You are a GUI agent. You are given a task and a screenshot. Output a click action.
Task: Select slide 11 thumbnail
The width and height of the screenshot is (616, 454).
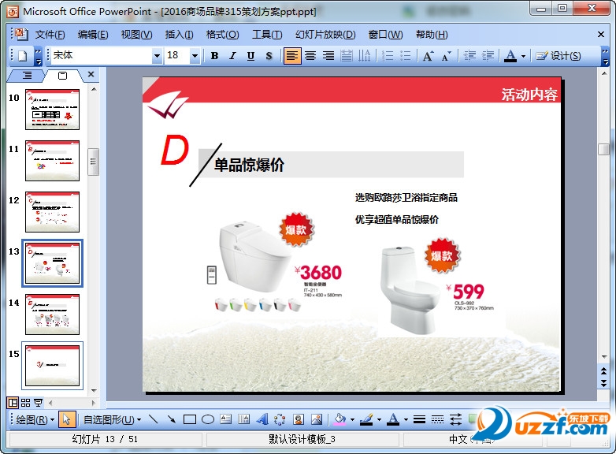52,161
